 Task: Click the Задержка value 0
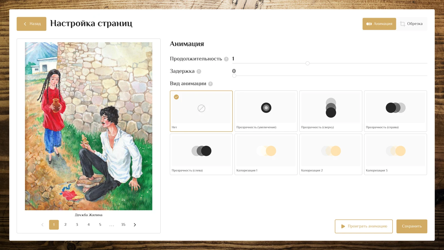click(234, 71)
